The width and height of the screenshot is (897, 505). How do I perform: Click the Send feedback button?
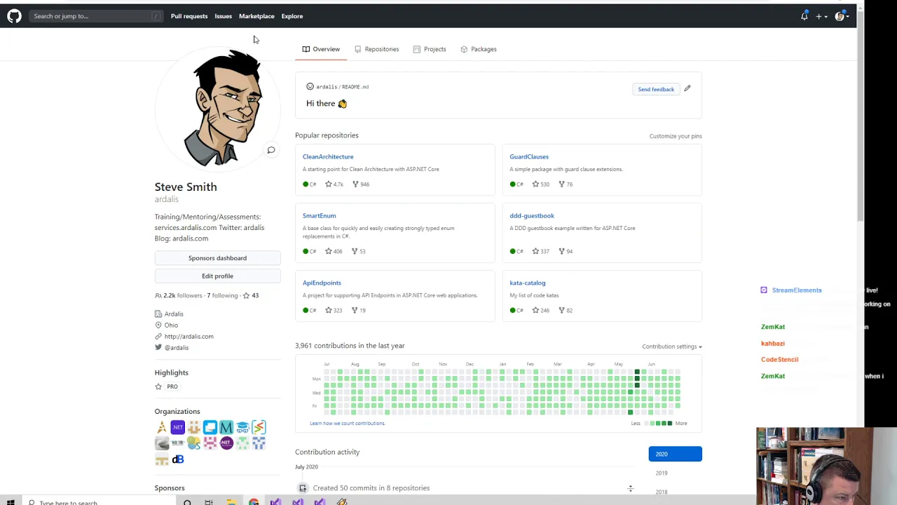[x=656, y=89]
